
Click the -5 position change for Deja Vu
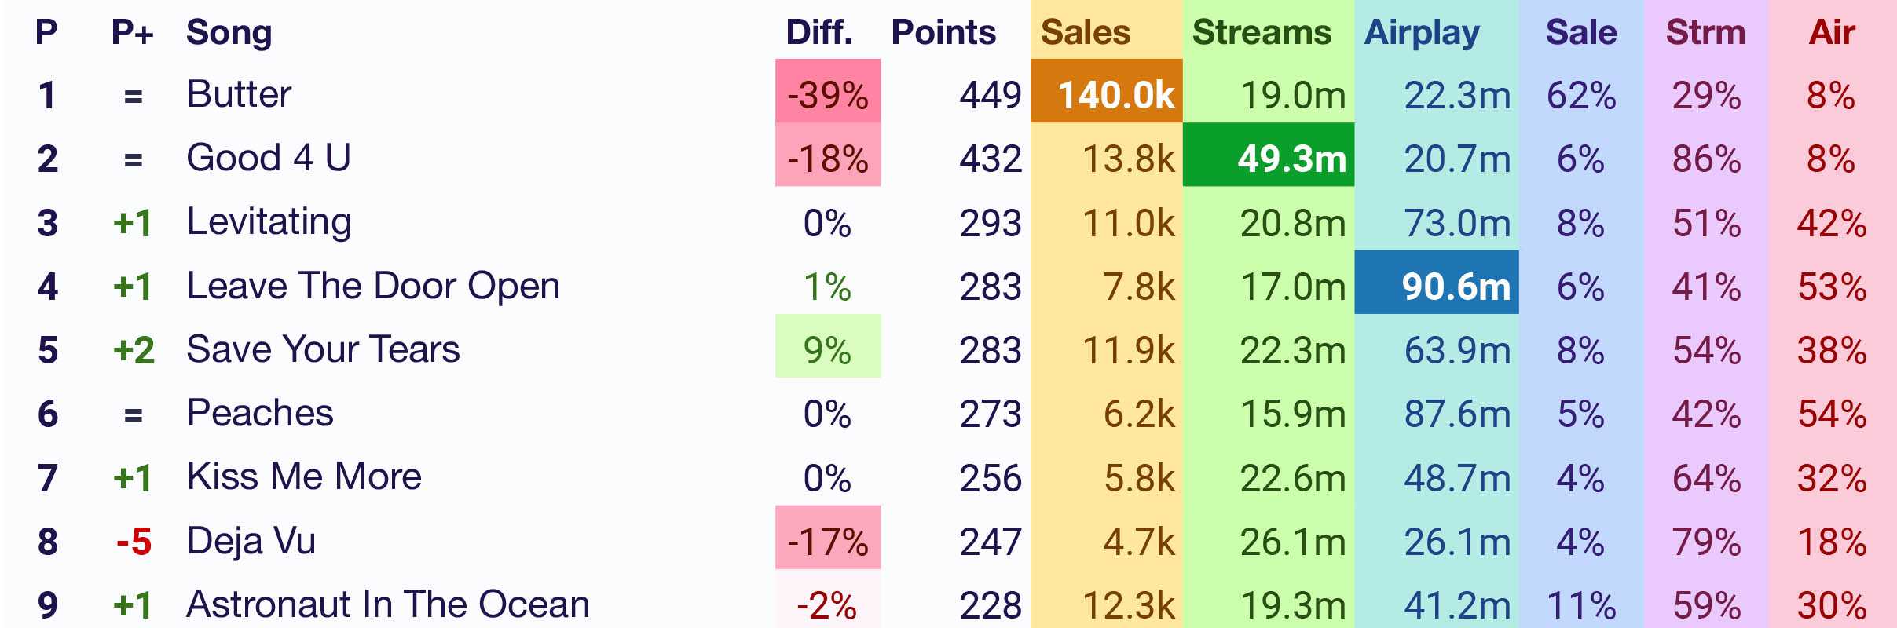click(x=134, y=541)
